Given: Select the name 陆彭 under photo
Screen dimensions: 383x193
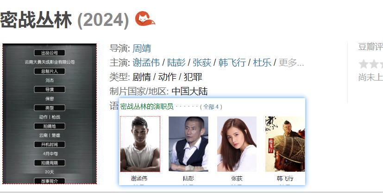Looking at the screenshot, I should click(188, 178).
